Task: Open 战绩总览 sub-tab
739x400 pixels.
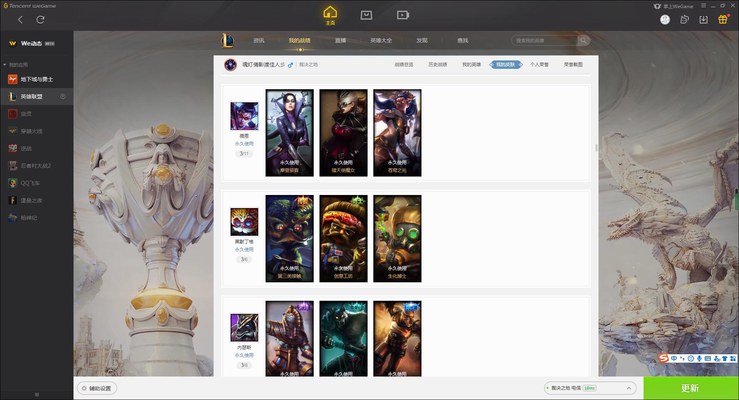Action: click(404, 65)
